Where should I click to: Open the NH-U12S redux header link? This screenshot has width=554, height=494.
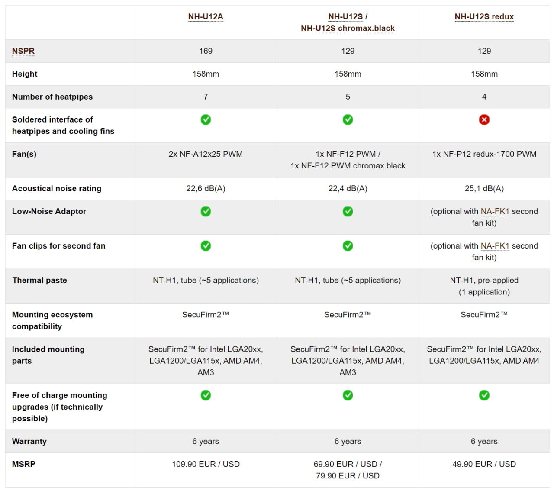tap(484, 17)
